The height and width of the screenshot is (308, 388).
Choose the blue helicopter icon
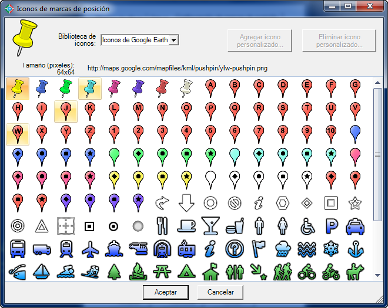(138, 249)
